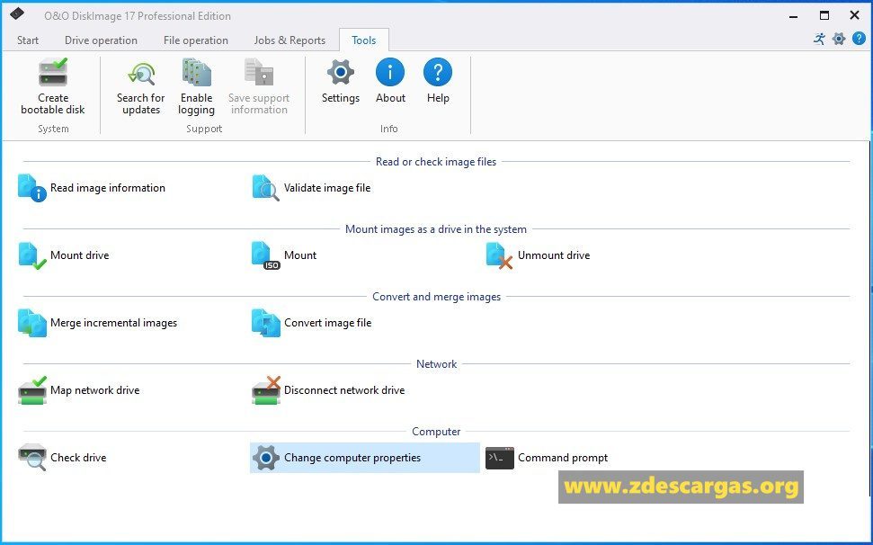Open the Drive operation tab

tap(101, 40)
